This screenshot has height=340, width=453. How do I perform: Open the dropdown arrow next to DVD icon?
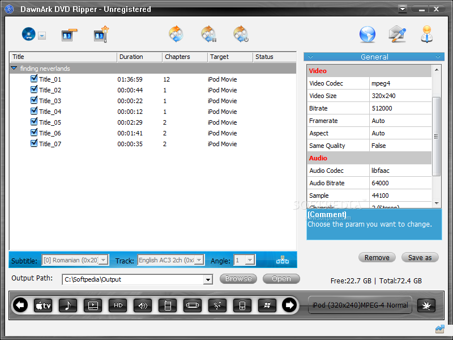(x=42, y=36)
